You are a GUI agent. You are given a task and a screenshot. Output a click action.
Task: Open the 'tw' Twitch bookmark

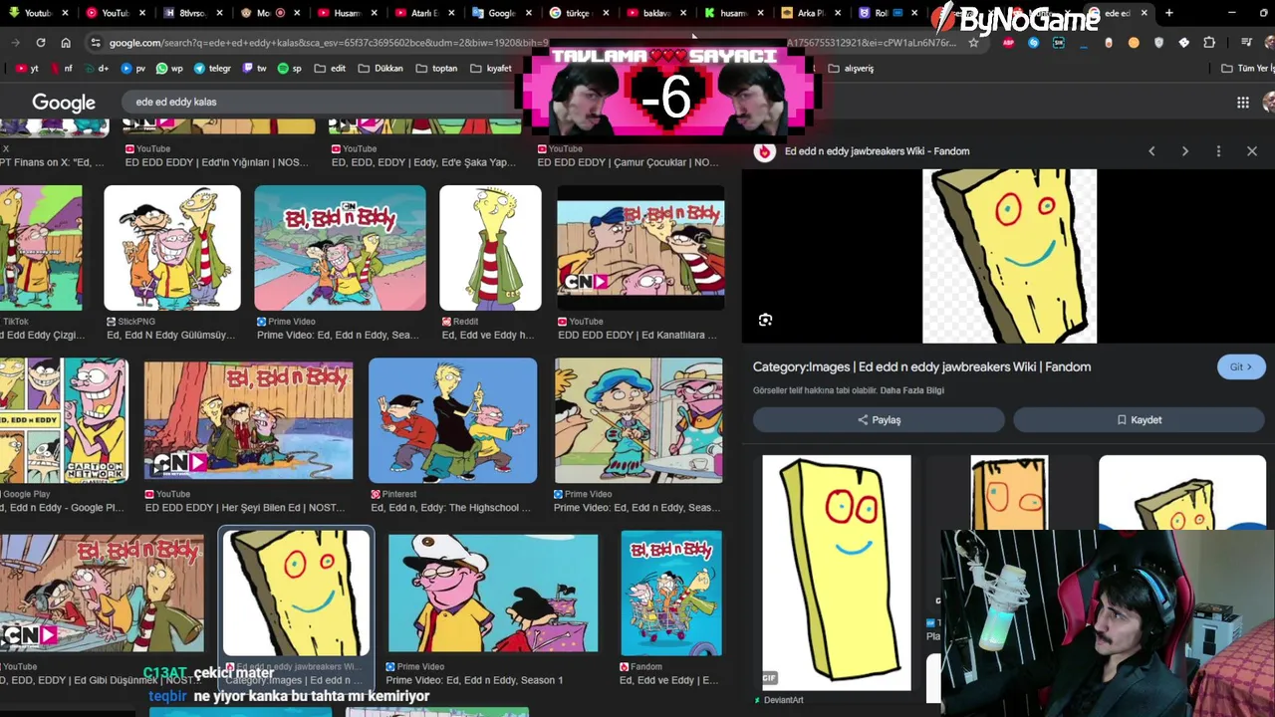tap(254, 69)
